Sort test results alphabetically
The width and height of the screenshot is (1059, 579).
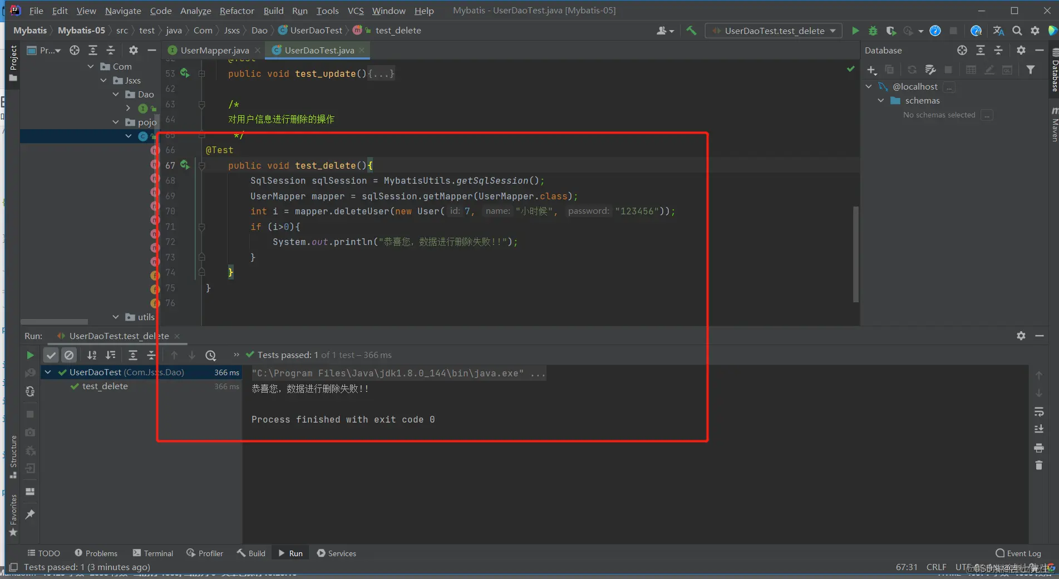coord(92,355)
